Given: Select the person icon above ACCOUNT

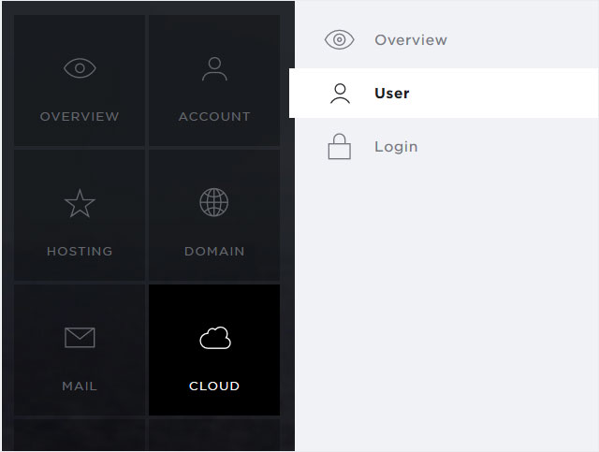Looking at the screenshot, I should pos(214,68).
